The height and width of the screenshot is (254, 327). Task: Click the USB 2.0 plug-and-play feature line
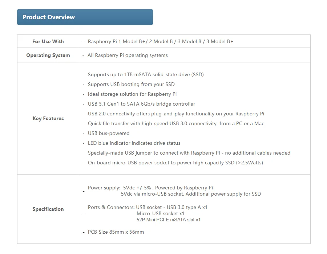[x=176, y=114]
